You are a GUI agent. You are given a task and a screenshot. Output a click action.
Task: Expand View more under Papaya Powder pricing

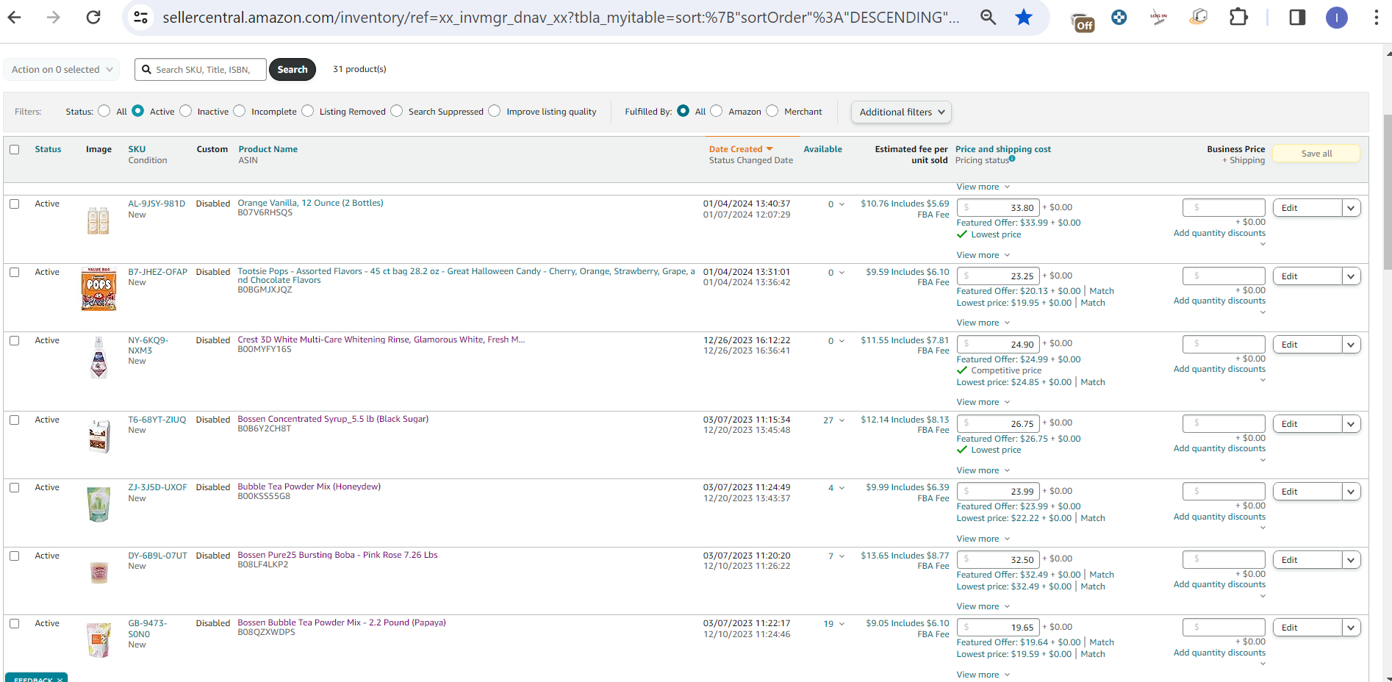983,675
